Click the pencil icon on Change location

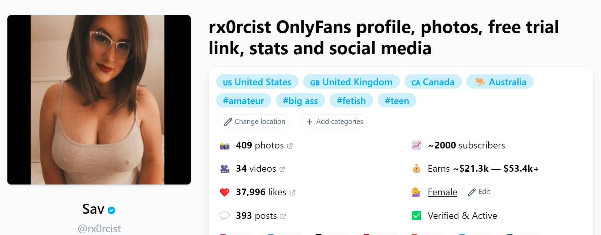pyautogui.click(x=228, y=121)
